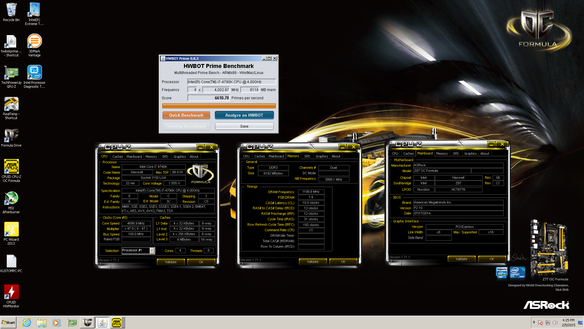The width and height of the screenshot is (584, 329).
Task: Open Formula Drive desktop icon
Action: [x=11, y=138]
